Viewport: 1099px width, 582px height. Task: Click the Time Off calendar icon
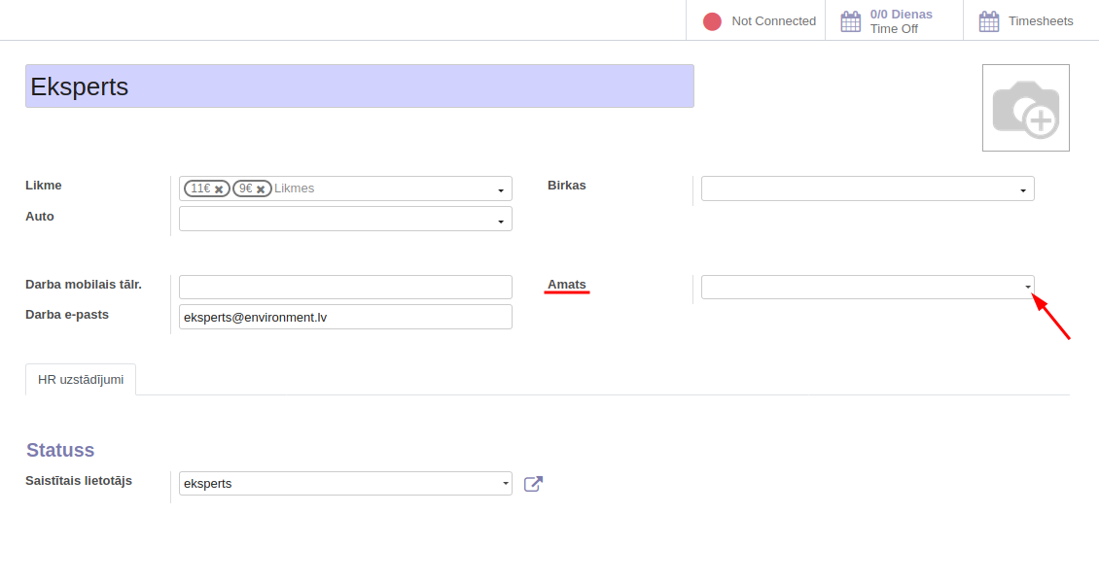pyautogui.click(x=851, y=21)
